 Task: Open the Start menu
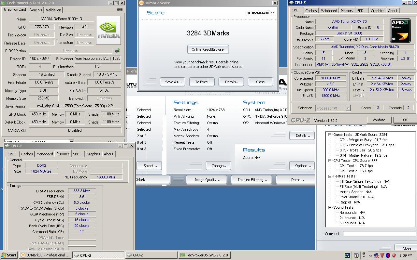(9, 255)
